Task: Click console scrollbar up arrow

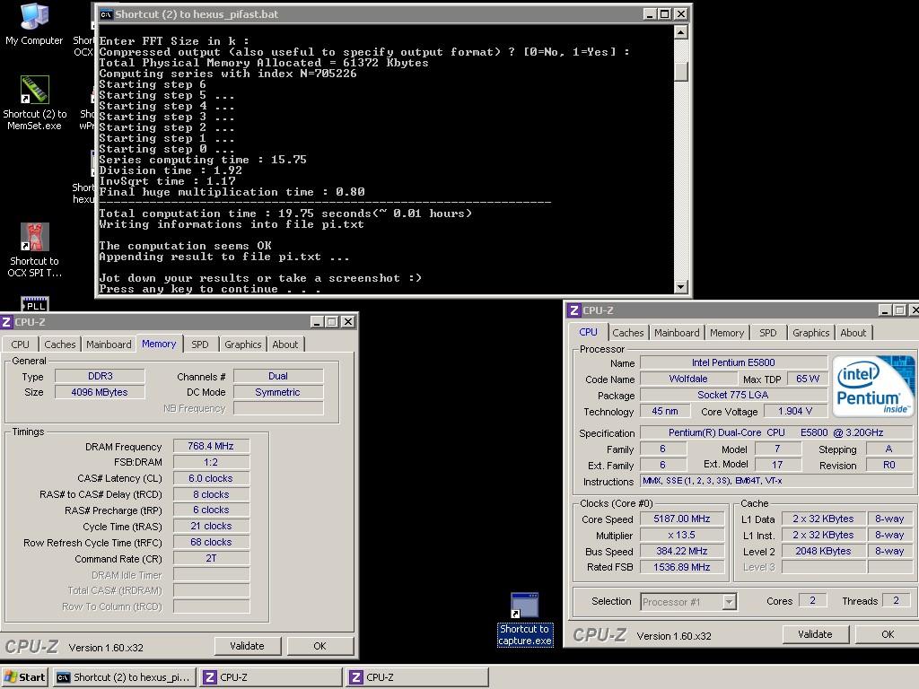Action: 680,32
